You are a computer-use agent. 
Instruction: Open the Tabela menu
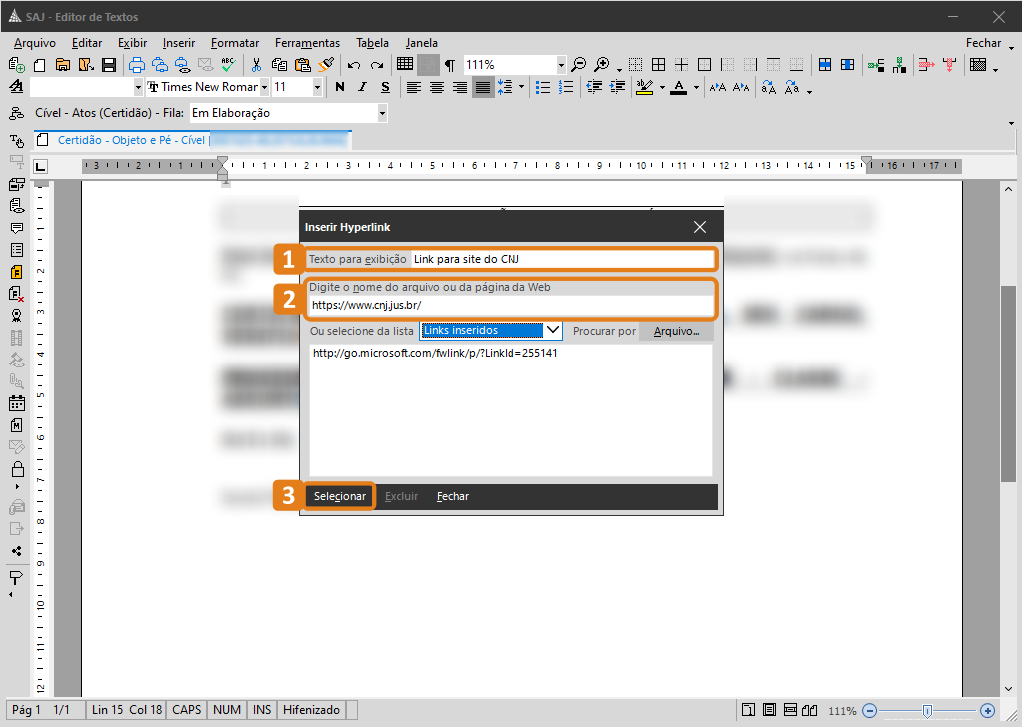[373, 43]
